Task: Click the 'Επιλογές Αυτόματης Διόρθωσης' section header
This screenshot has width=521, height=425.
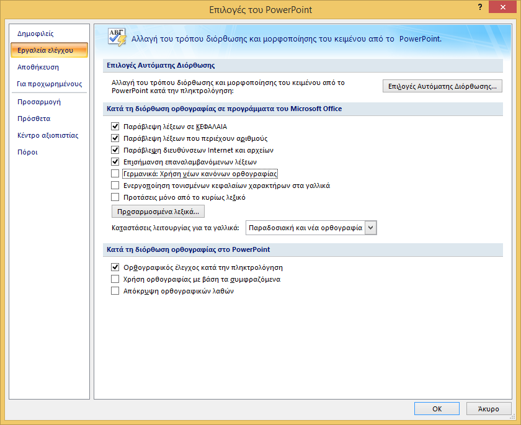Action: pos(303,66)
